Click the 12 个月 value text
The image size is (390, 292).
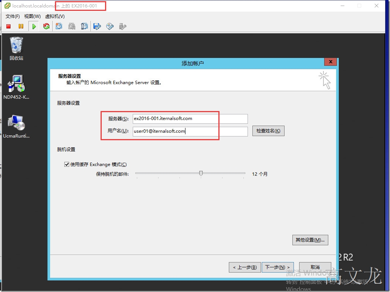coord(260,174)
